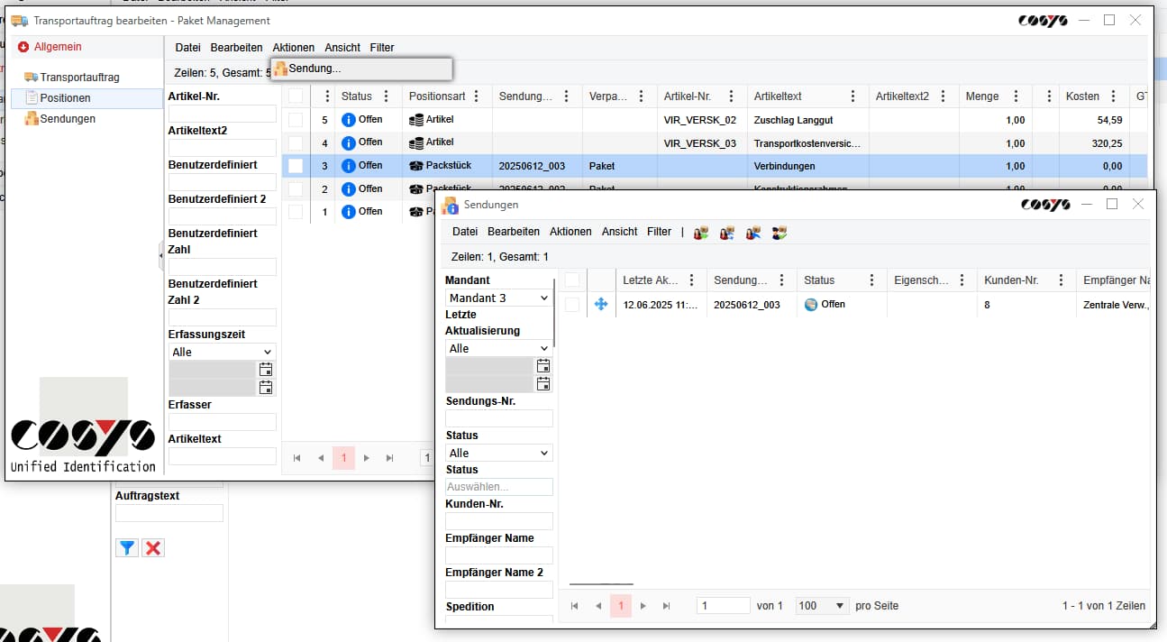
Task: Click the Kunden-Nr. filter field
Action: (499, 521)
